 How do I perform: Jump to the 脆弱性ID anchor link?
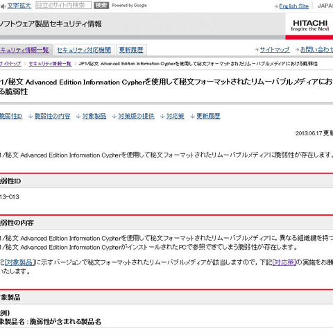11,116
